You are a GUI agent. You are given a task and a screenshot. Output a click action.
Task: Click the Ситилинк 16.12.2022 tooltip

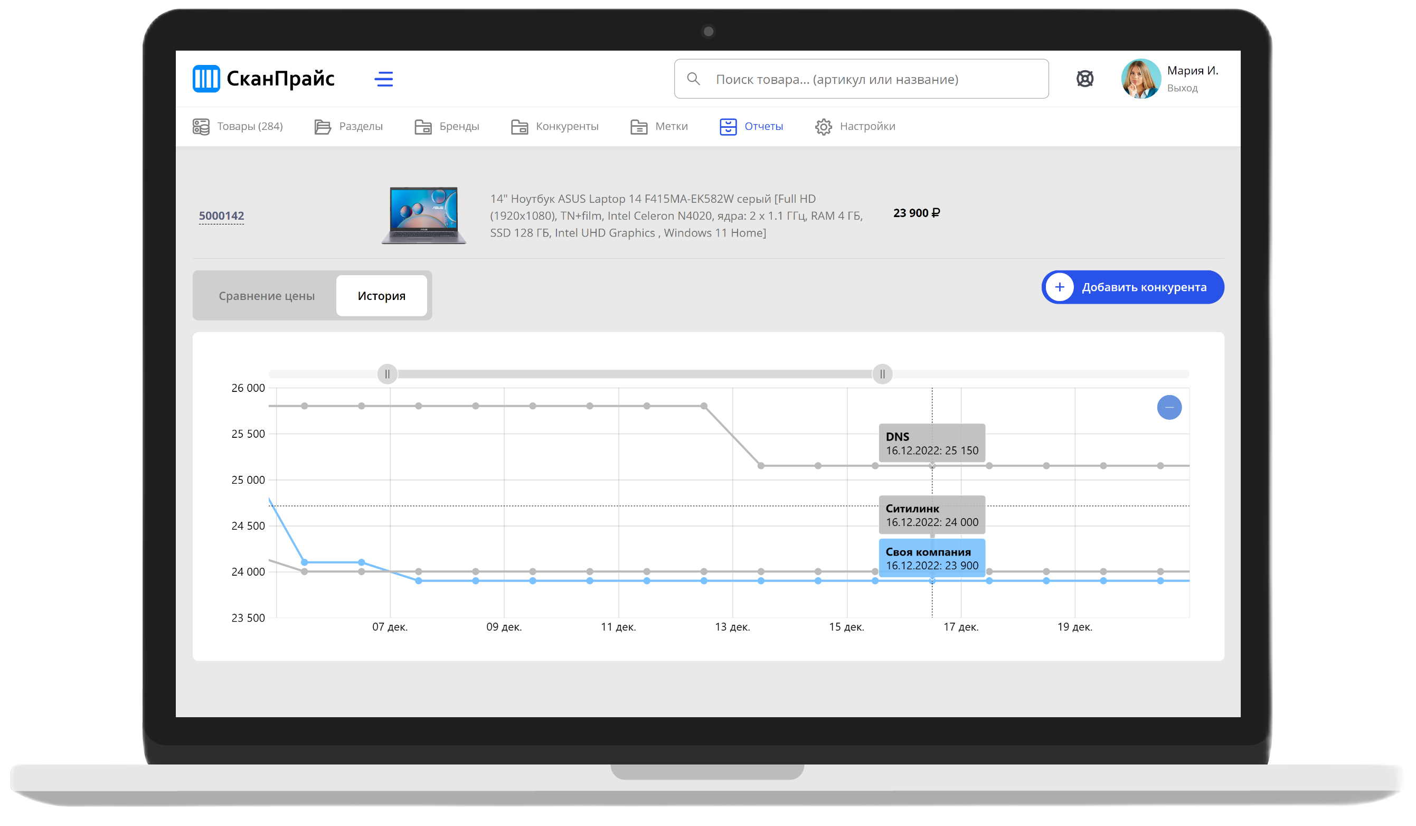pos(932,515)
